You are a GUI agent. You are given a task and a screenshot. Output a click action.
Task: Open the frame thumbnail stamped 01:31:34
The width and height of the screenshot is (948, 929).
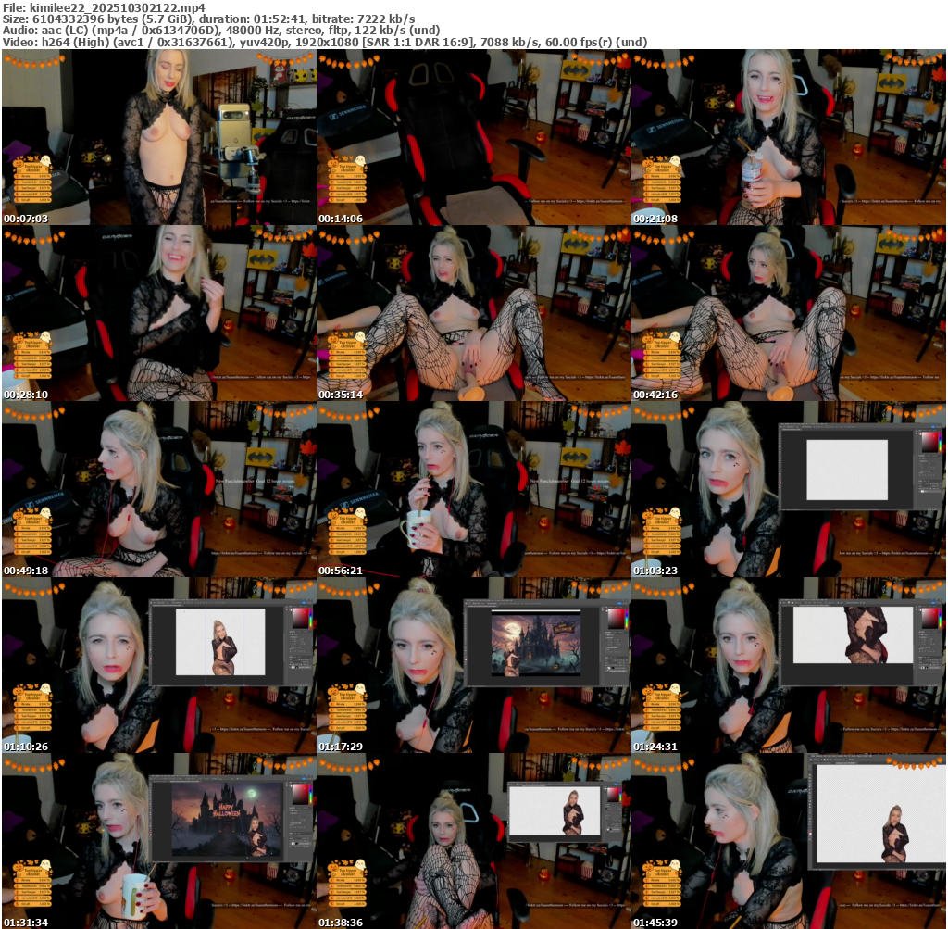pyautogui.click(x=159, y=841)
